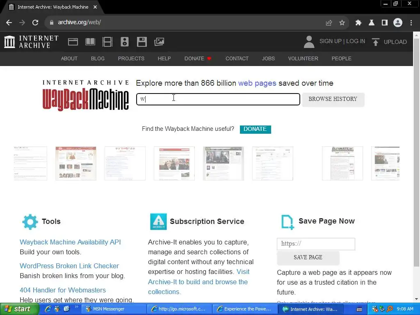
Task: Open the Web archive icon
Action: click(x=73, y=42)
